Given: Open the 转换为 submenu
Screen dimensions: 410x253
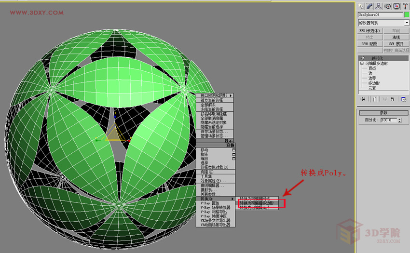Looking at the screenshot, I should pyautogui.click(x=216, y=199).
